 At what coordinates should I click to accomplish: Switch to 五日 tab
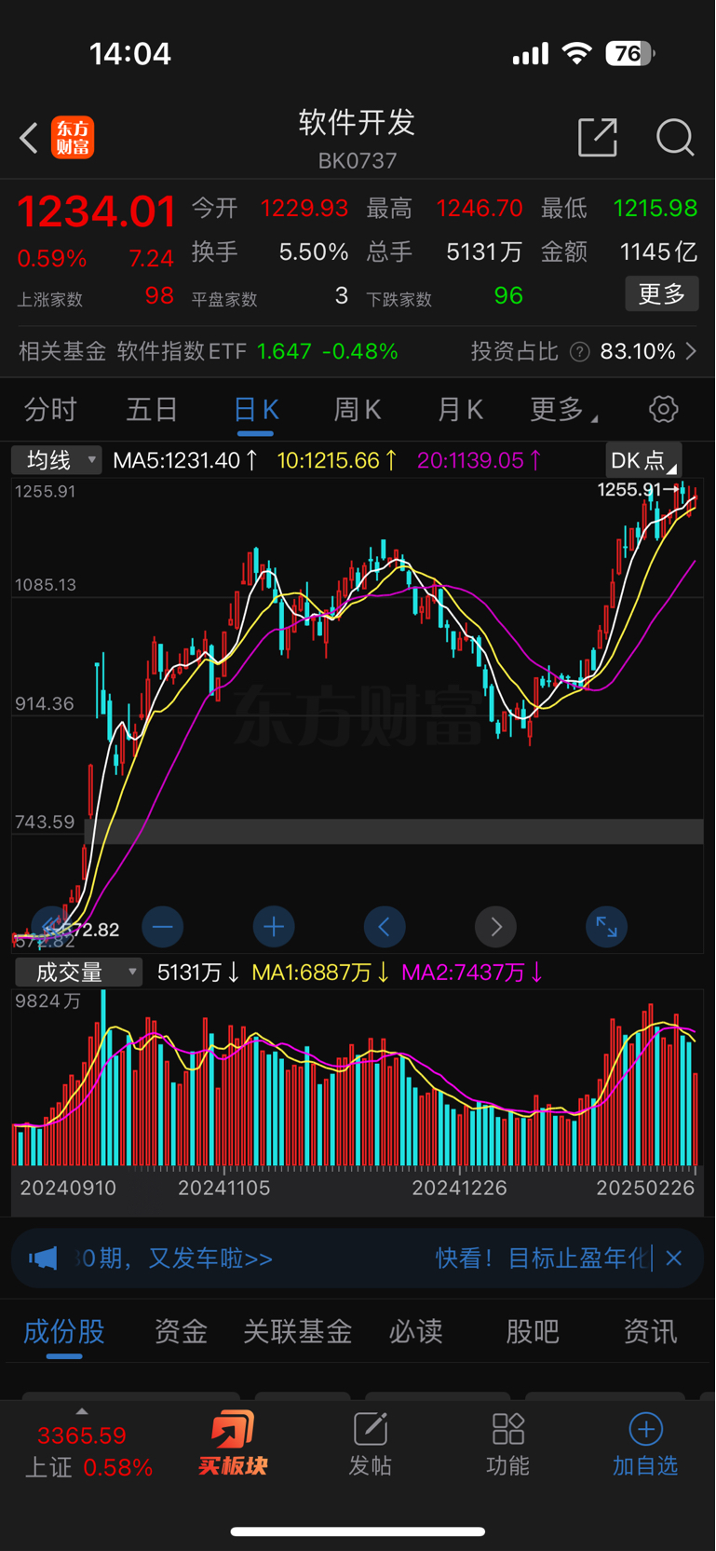click(152, 409)
